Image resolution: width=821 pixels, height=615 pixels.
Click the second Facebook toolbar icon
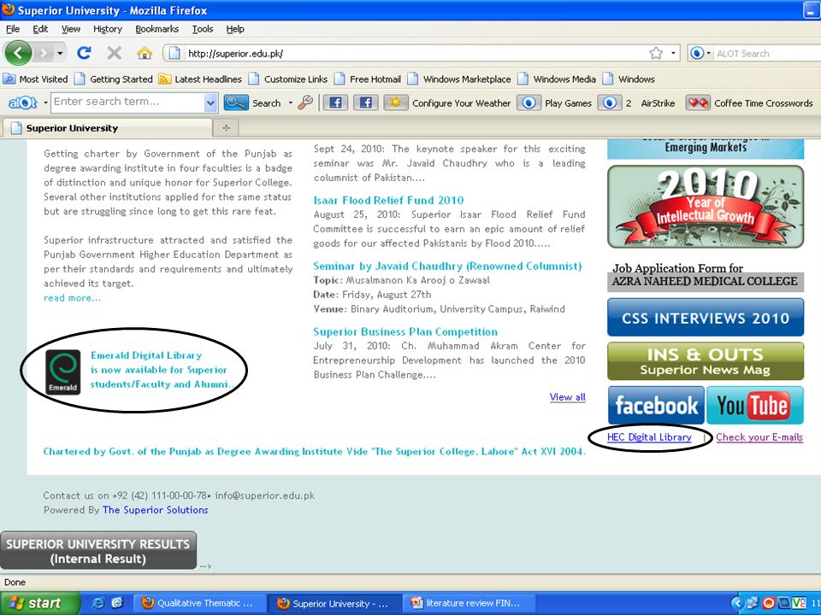pos(366,103)
